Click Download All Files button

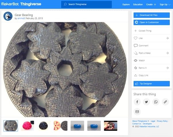point(152,15)
